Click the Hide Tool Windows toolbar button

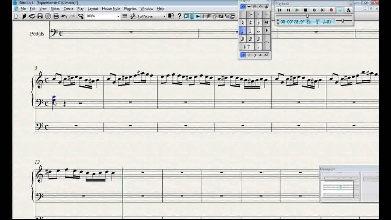[233, 16]
